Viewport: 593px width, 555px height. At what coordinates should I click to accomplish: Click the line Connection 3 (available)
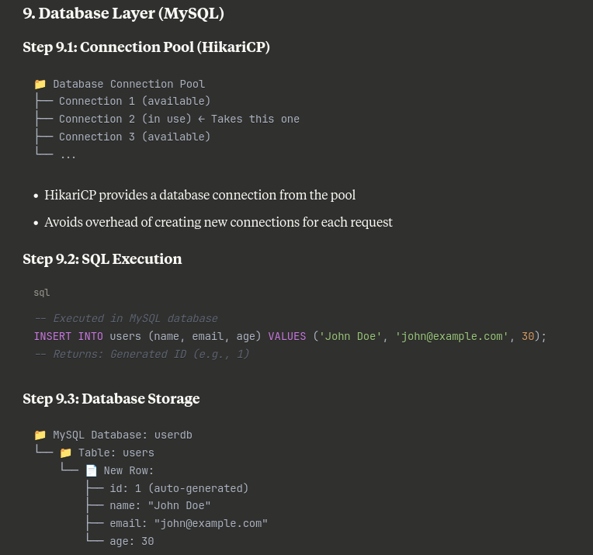click(134, 137)
